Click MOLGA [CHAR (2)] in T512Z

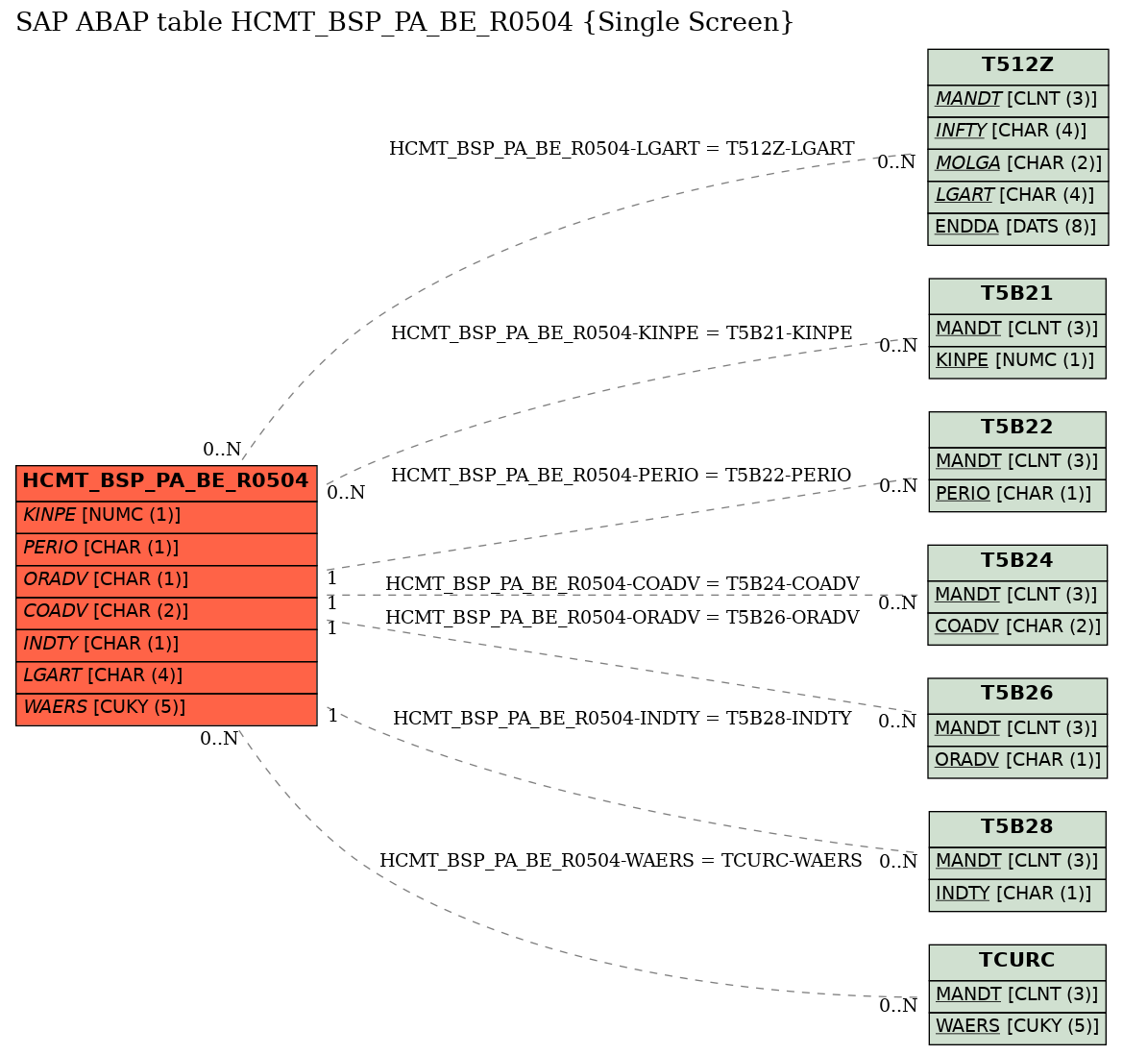coord(1017,164)
